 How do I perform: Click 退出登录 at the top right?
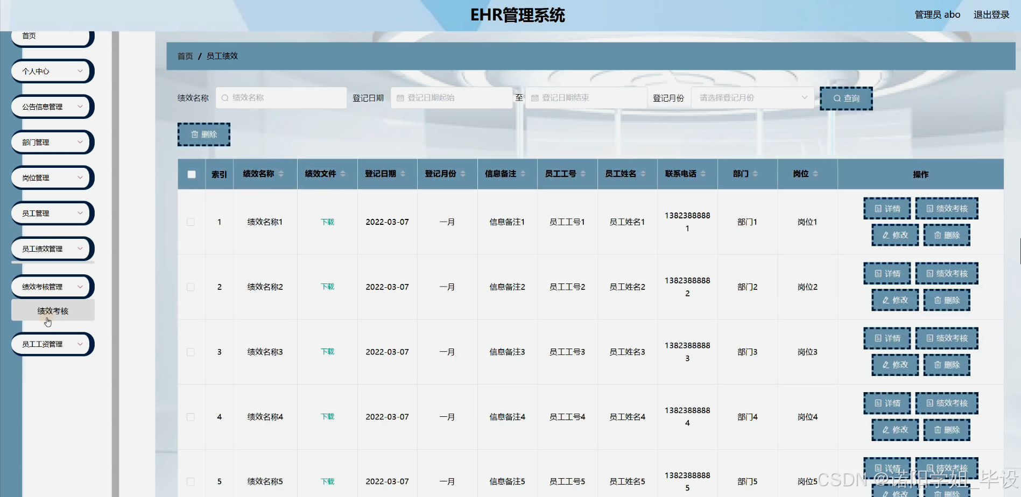991,15
